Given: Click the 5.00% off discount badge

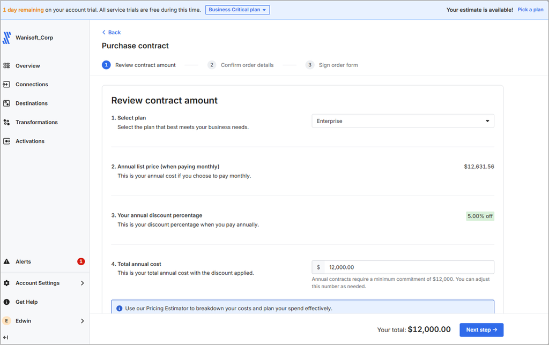Looking at the screenshot, I should [480, 216].
